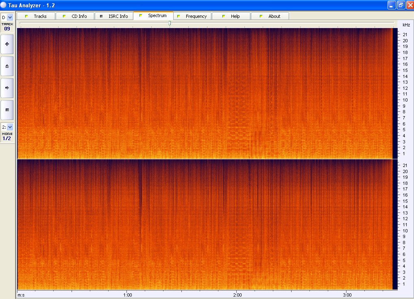Click the plus button in left sidebar
Viewport: 414px width, 299px height.
7,44
